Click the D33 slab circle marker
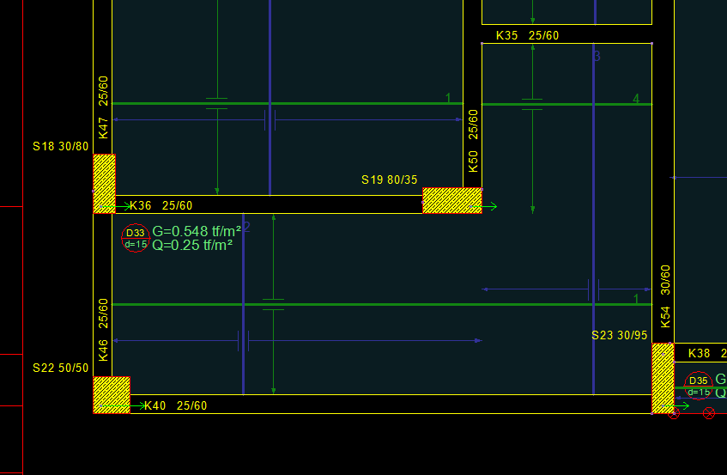This screenshot has height=475, width=727. [136, 238]
